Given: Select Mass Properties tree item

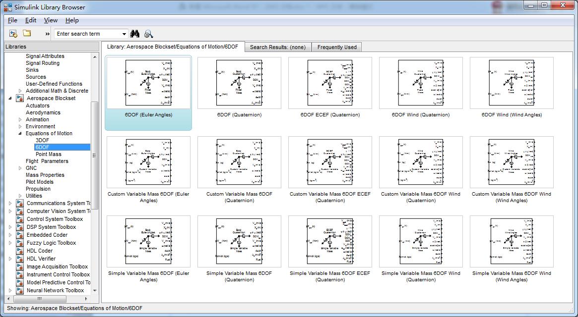Looking at the screenshot, I should click(x=45, y=175).
